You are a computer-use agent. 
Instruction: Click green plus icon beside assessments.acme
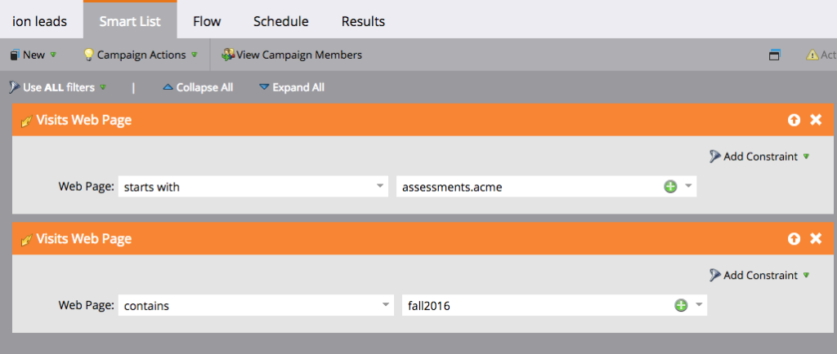670,187
